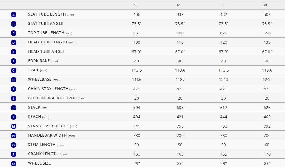Screen dimensions: 285x168
Task: Click the M size column header
Action: [x=179, y=5]
